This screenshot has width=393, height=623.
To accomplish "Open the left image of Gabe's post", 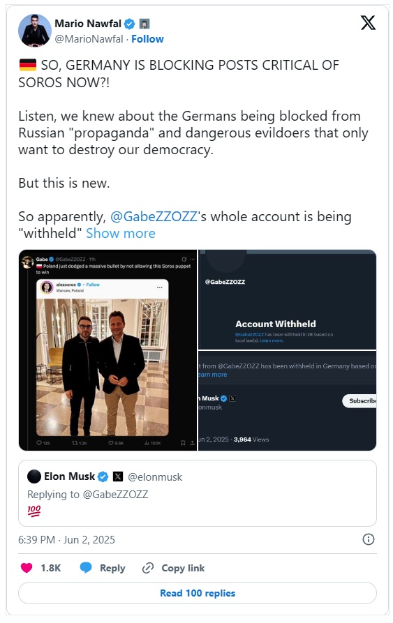I will click(x=107, y=350).
